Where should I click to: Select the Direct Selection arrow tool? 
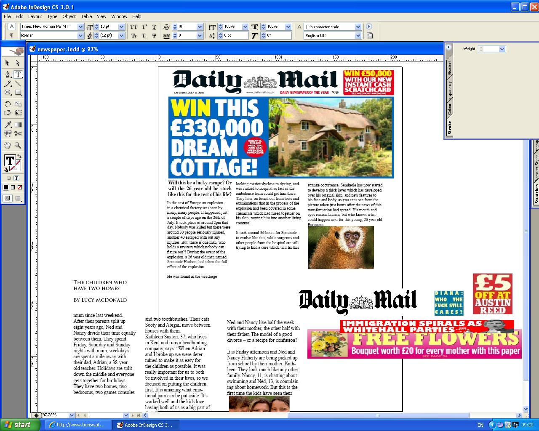(x=17, y=63)
